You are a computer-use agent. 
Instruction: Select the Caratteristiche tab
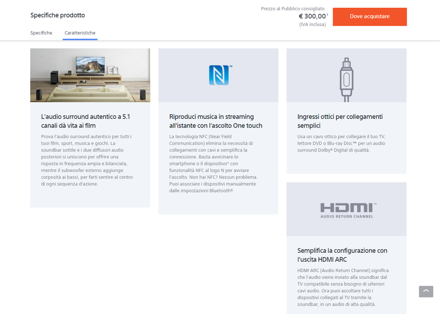(80, 33)
